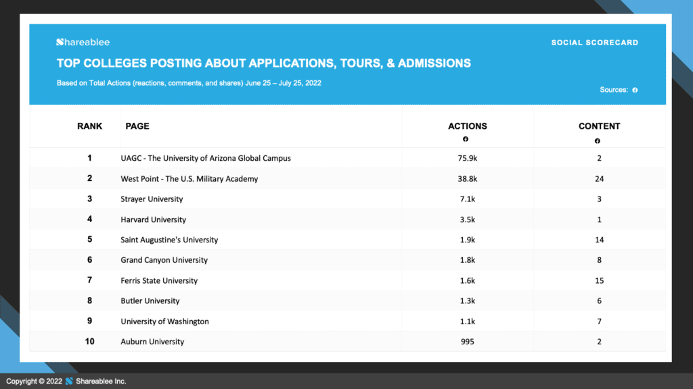The width and height of the screenshot is (693, 389).
Task: Select the Strayer University row name
Action: point(152,199)
